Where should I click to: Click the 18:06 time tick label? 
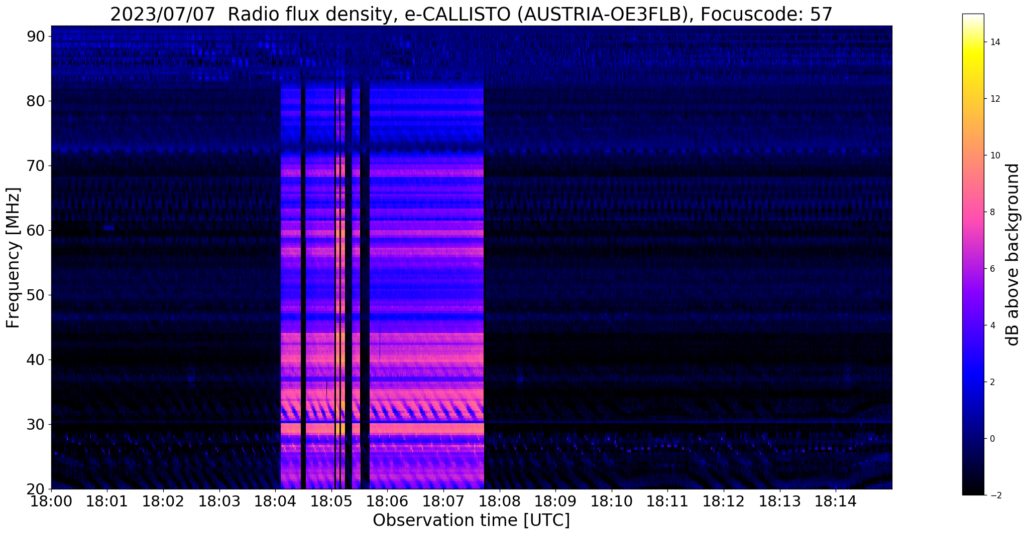click(x=387, y=501)
